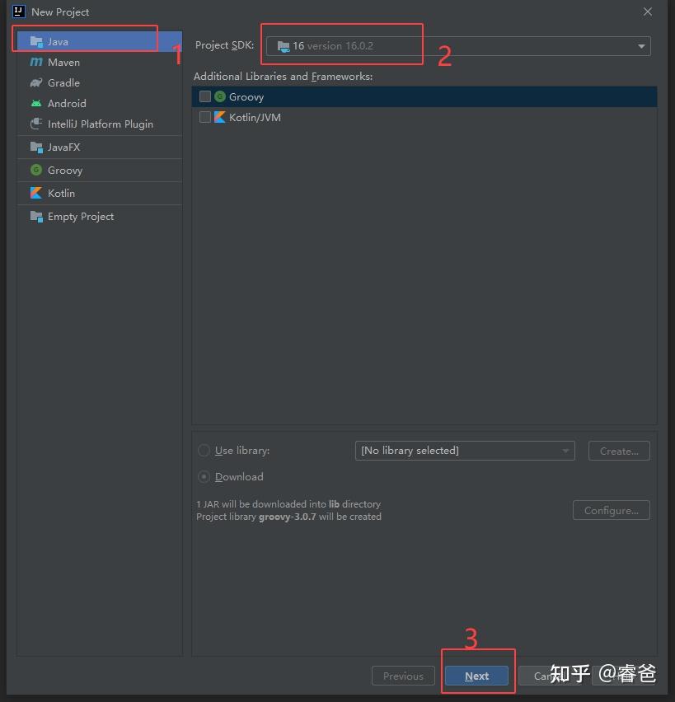Click the Groovy globe icon in frameworks list
Image resolution: width=675 pixels, height=702 pixels.
point(218,96)
